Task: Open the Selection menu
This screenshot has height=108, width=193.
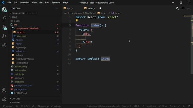Action: coord(25,3)
